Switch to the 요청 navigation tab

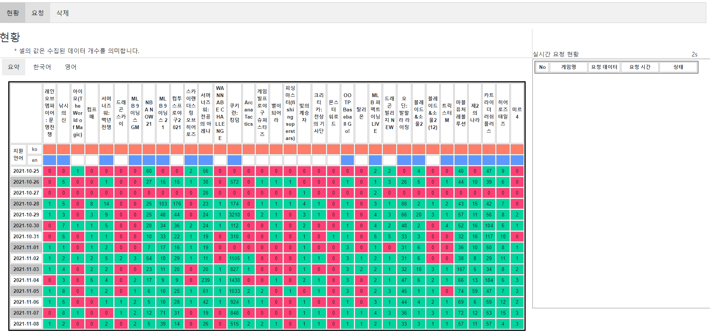(38, 13)
